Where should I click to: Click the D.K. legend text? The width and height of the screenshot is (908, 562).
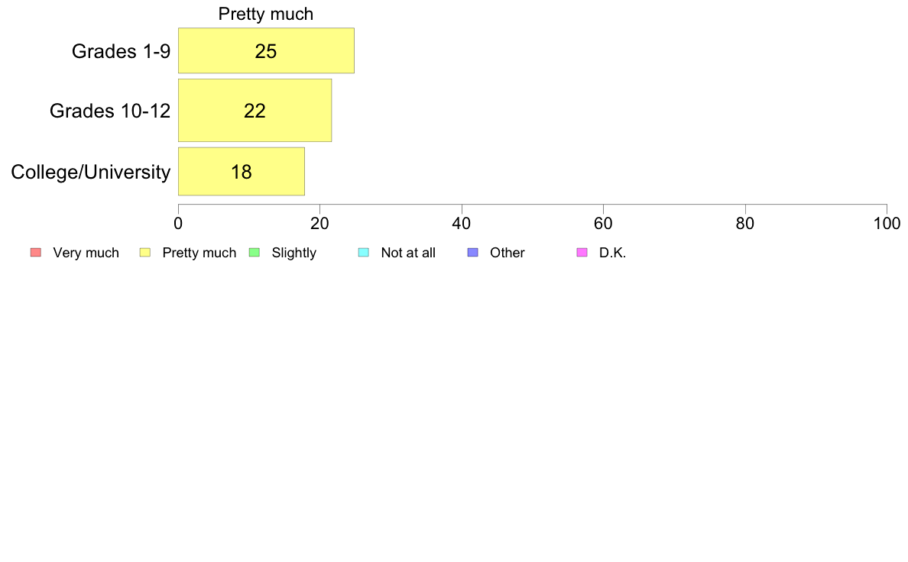click(x=613, y=253)
